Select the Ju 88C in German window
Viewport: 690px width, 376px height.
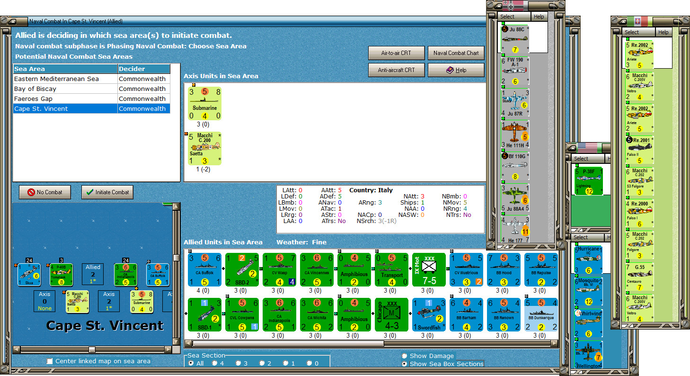point(515,39)
